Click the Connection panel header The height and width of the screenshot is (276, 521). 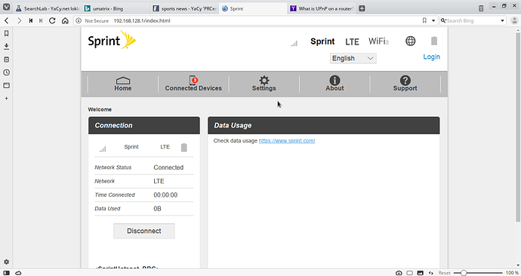tap(144, 125)
